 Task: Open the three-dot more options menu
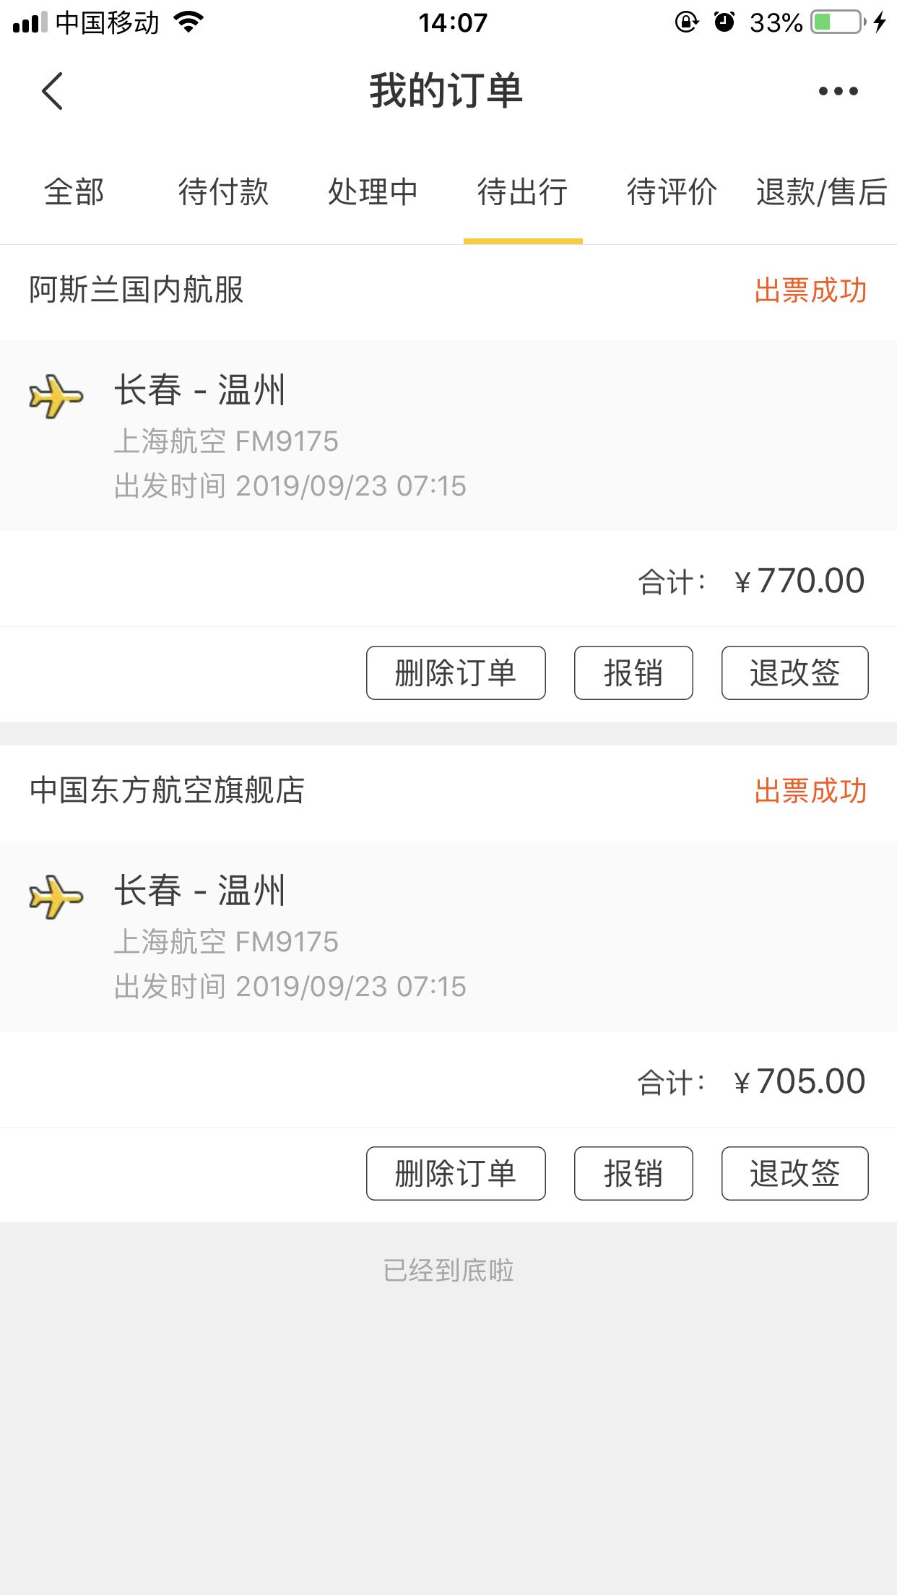pyautogui.click(x=838, y=91)
